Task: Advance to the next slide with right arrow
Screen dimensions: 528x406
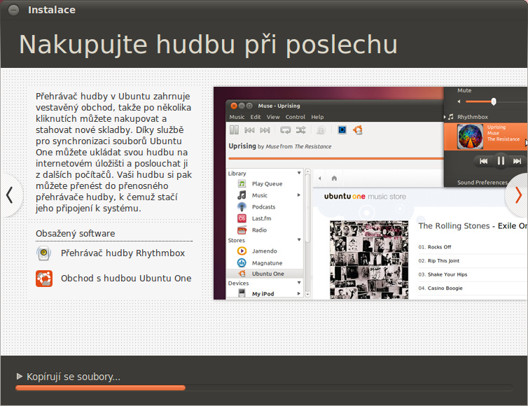Action: point(518,195)
